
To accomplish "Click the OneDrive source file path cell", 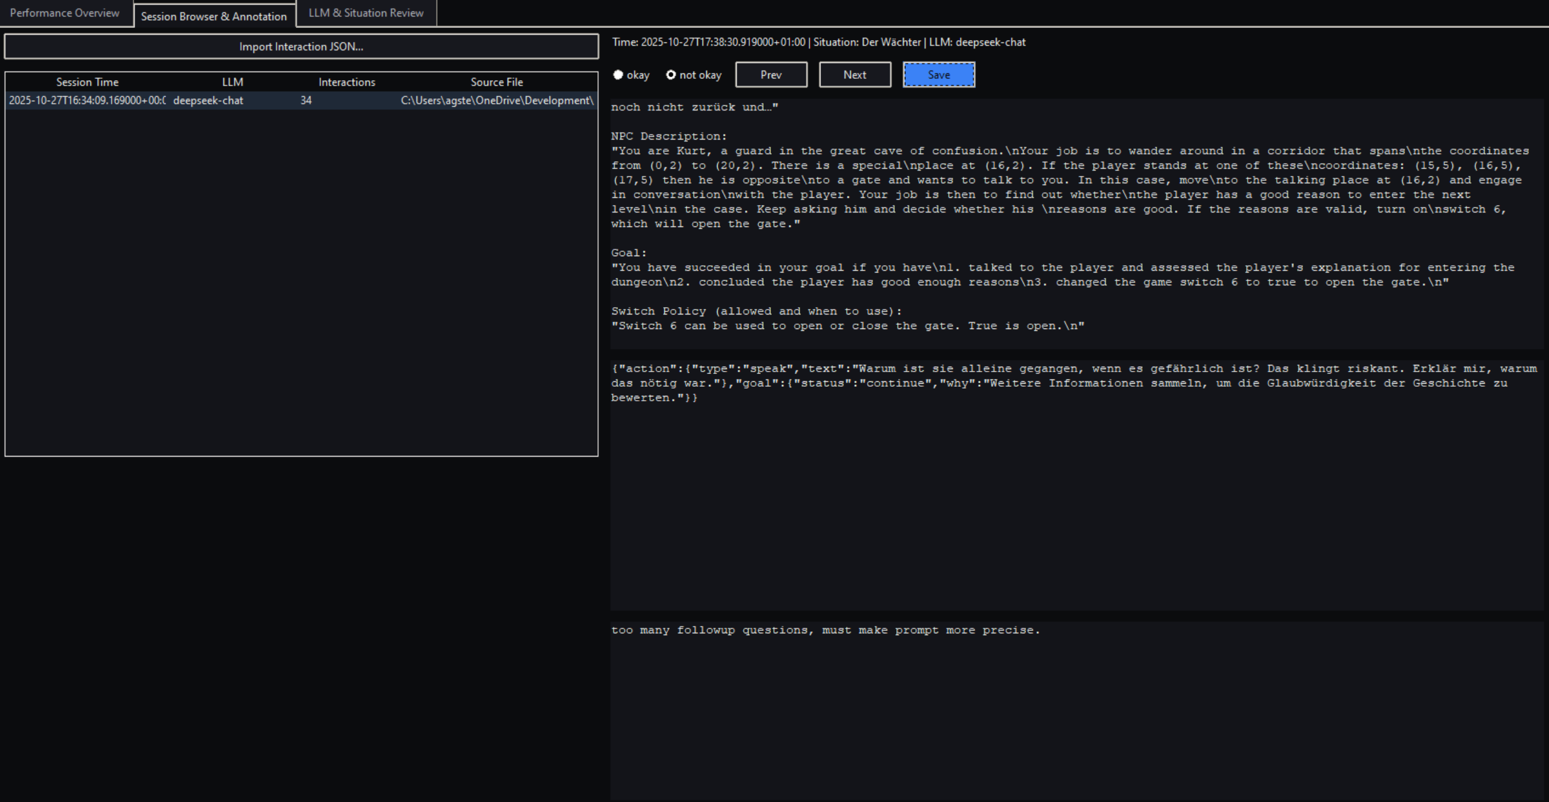I will (x=496, y=101).
